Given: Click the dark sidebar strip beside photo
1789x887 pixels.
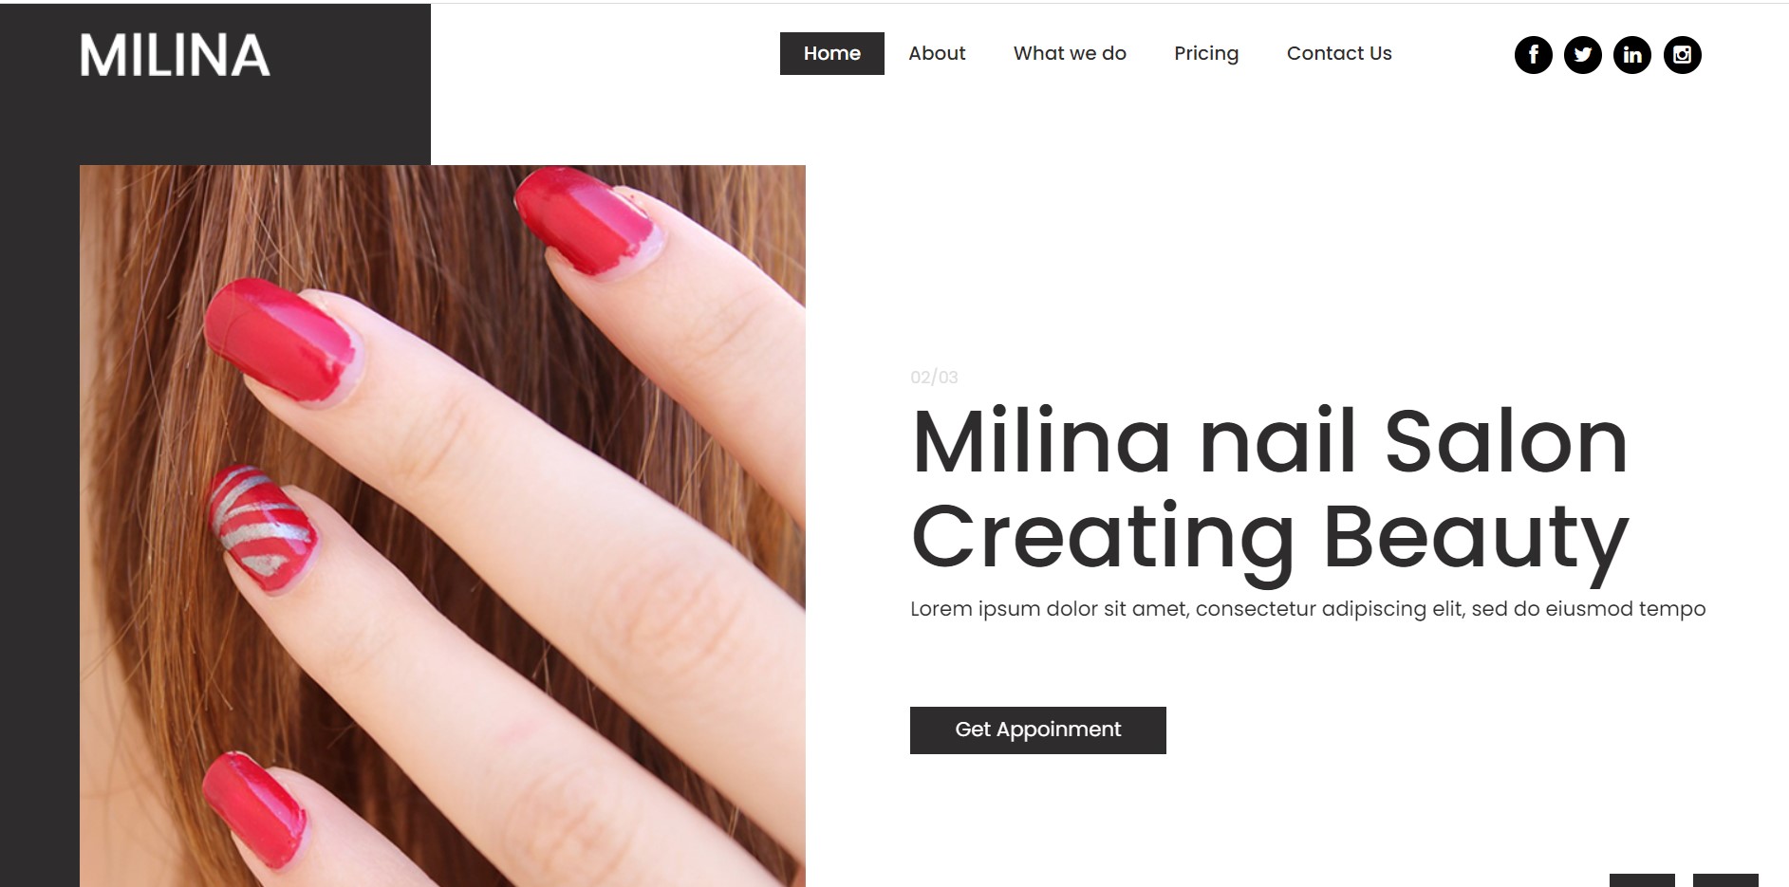Looking at the screenshot, I should [x=39, y=526].
